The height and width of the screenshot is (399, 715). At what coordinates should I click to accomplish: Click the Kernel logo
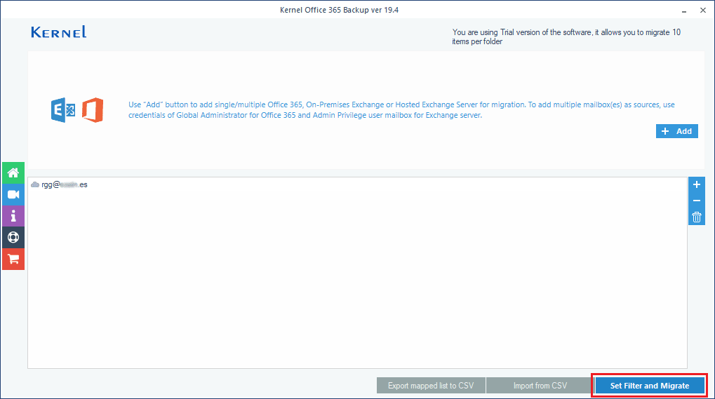(x=59, y=32)
